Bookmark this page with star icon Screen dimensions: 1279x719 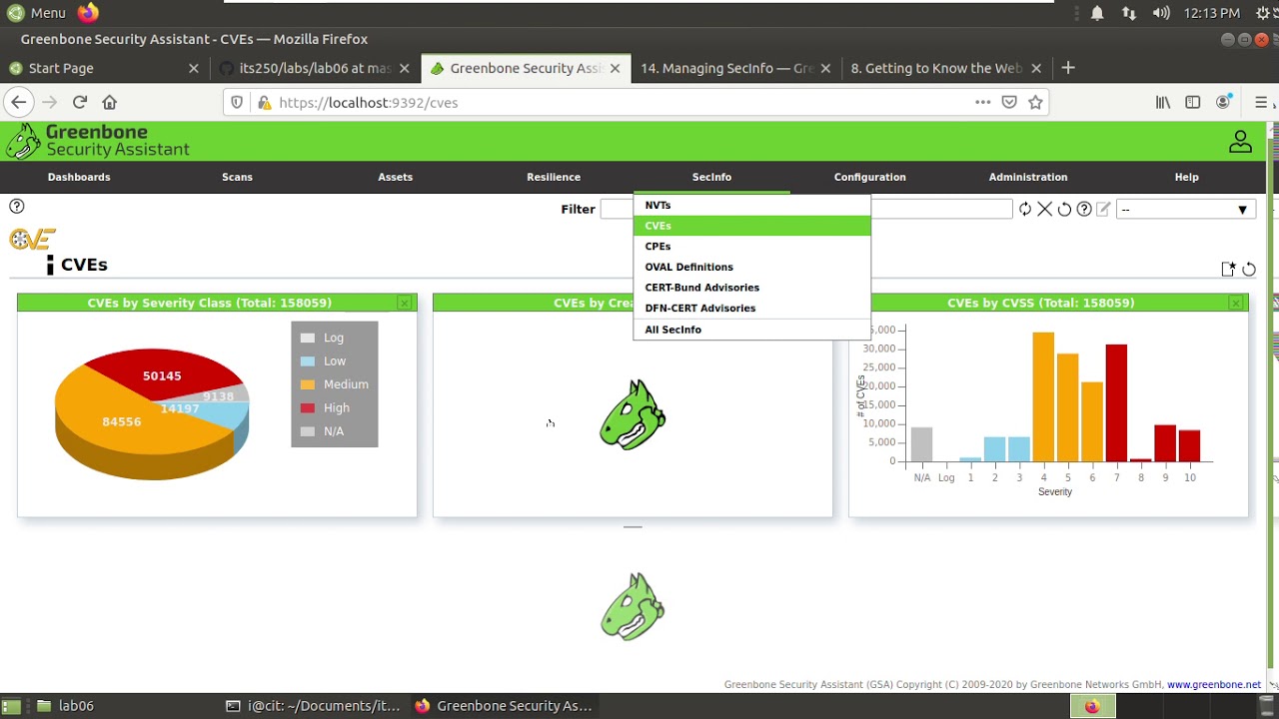[1035, 102]
